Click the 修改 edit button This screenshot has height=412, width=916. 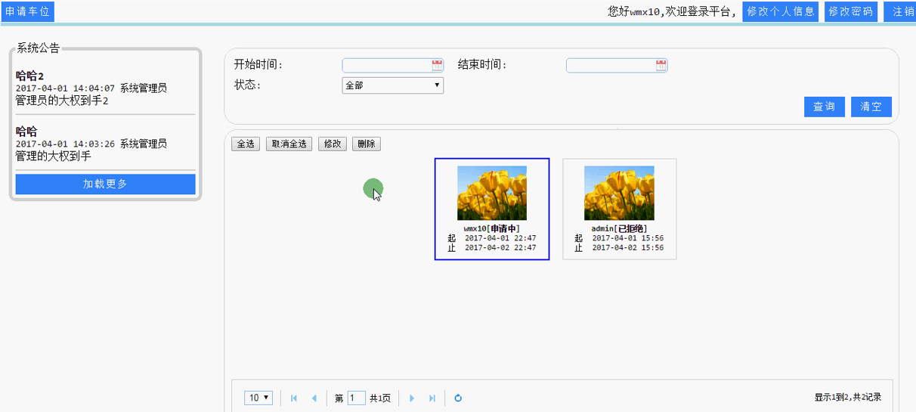pos(333,144)
